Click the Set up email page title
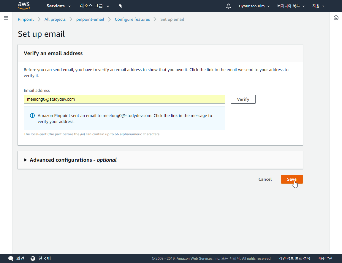This screenshot has width=342, height=263. [41, 34]
